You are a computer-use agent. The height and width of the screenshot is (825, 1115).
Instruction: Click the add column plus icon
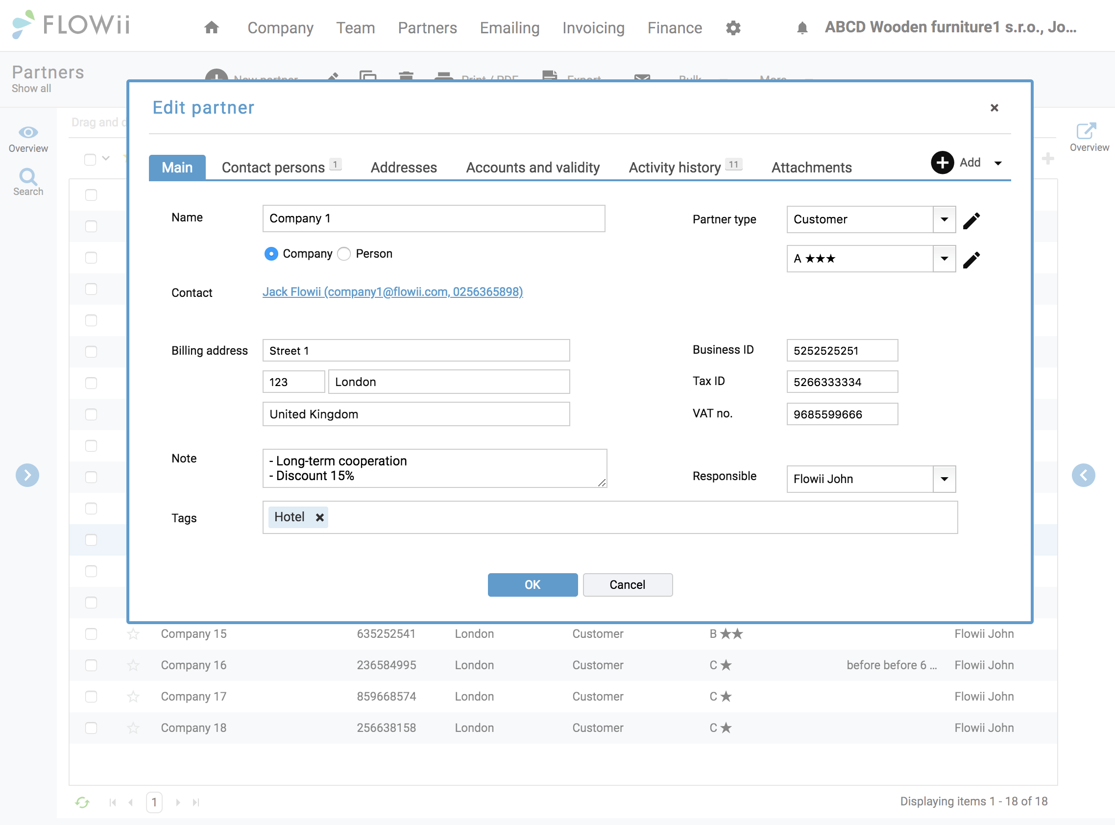pos(1048,159)
